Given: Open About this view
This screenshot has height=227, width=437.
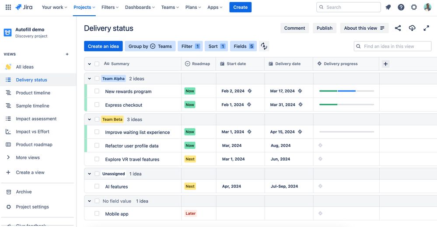Looking at the screenshot, I should click(x=364, y=28).
